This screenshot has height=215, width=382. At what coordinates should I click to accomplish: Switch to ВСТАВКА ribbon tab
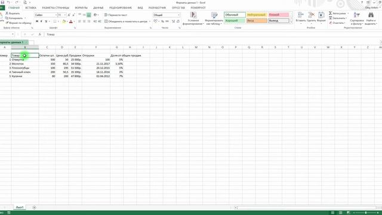30,8
